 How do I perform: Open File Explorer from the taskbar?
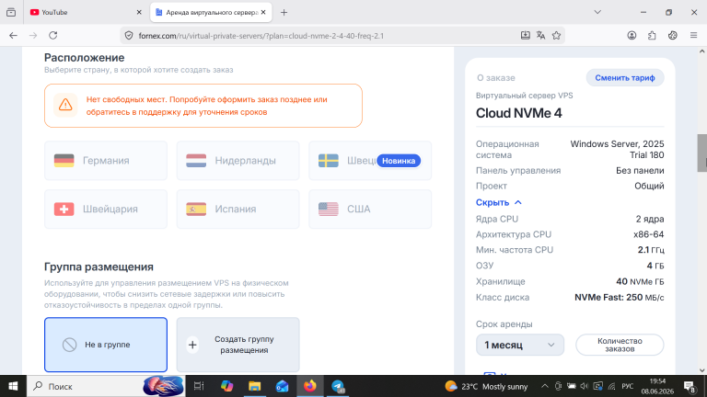255,386
